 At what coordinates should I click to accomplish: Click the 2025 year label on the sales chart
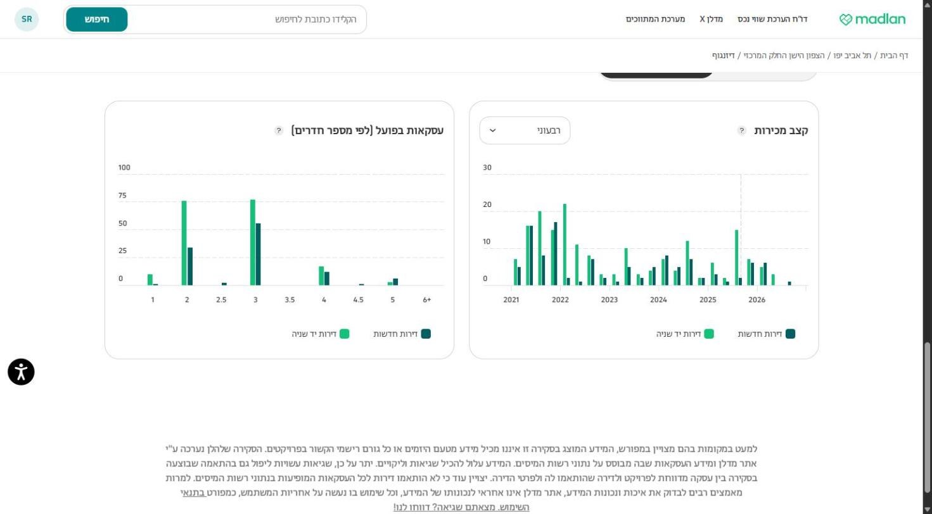(708, 299)
